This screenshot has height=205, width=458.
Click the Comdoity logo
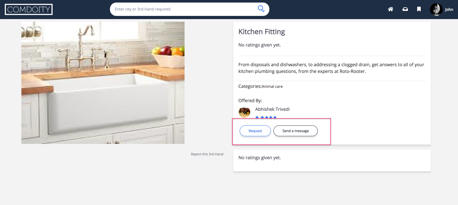tap(29, 10)
